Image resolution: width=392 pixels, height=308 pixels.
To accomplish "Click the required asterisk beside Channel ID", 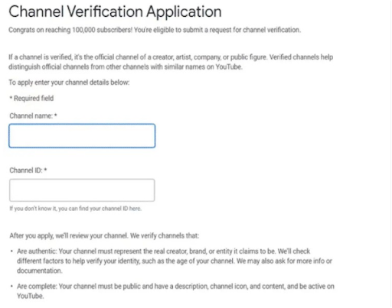I will (x=45, y=170).
